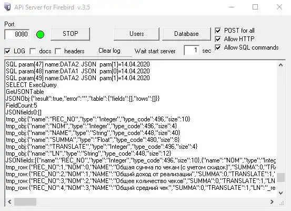Click the 'GetJSONTable' log line
This screenshot has height=211, width=291.
(x=25, y=92)
